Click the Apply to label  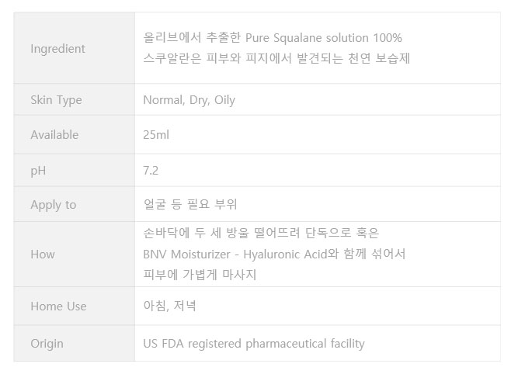pyautogui.click(x=53, y=205)
